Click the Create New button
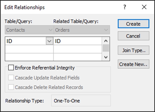 133,64
